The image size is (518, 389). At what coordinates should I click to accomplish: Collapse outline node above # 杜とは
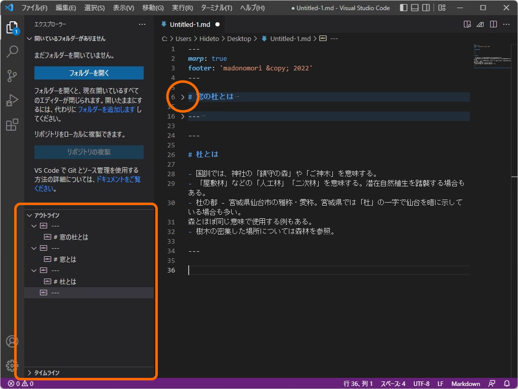tap(34, 270)
